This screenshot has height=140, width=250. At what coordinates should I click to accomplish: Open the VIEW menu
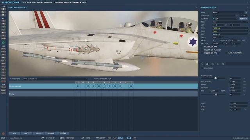coord(29,3)
